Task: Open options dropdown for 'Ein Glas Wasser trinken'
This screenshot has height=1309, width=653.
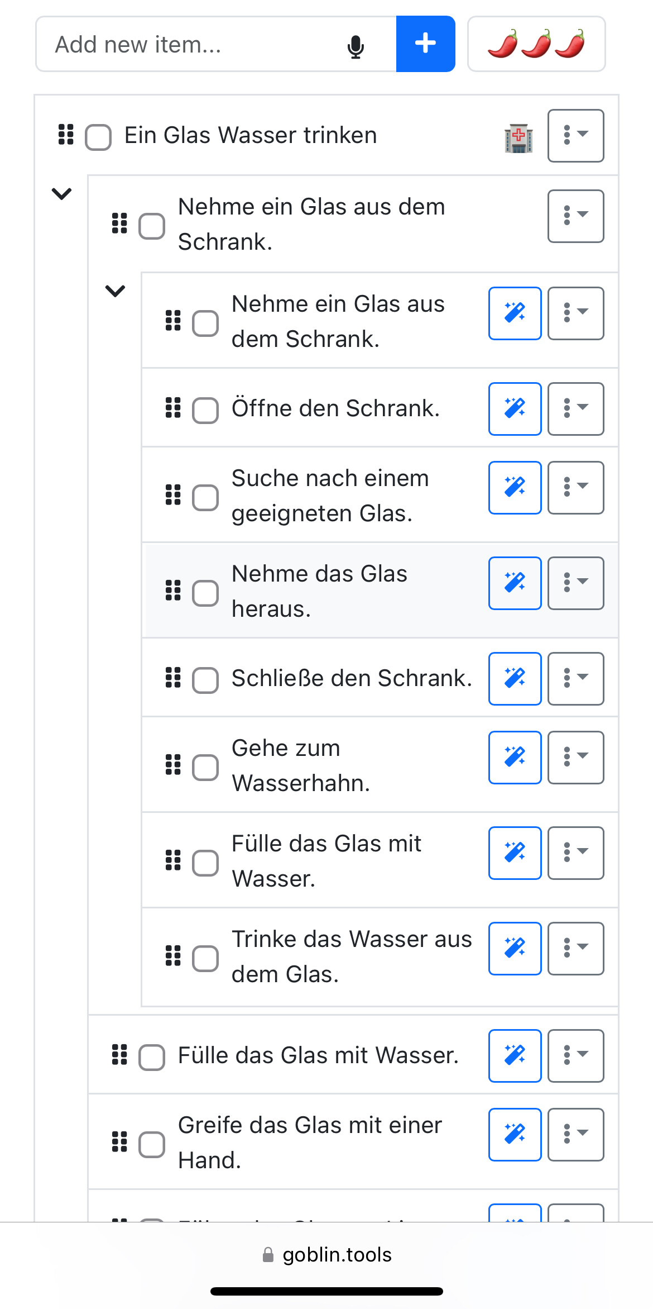Action: pos(575,135)
